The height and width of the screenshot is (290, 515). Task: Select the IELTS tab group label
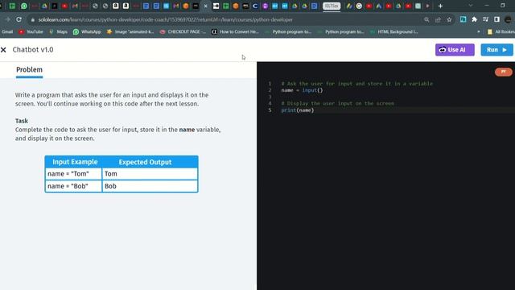[332, 6]
